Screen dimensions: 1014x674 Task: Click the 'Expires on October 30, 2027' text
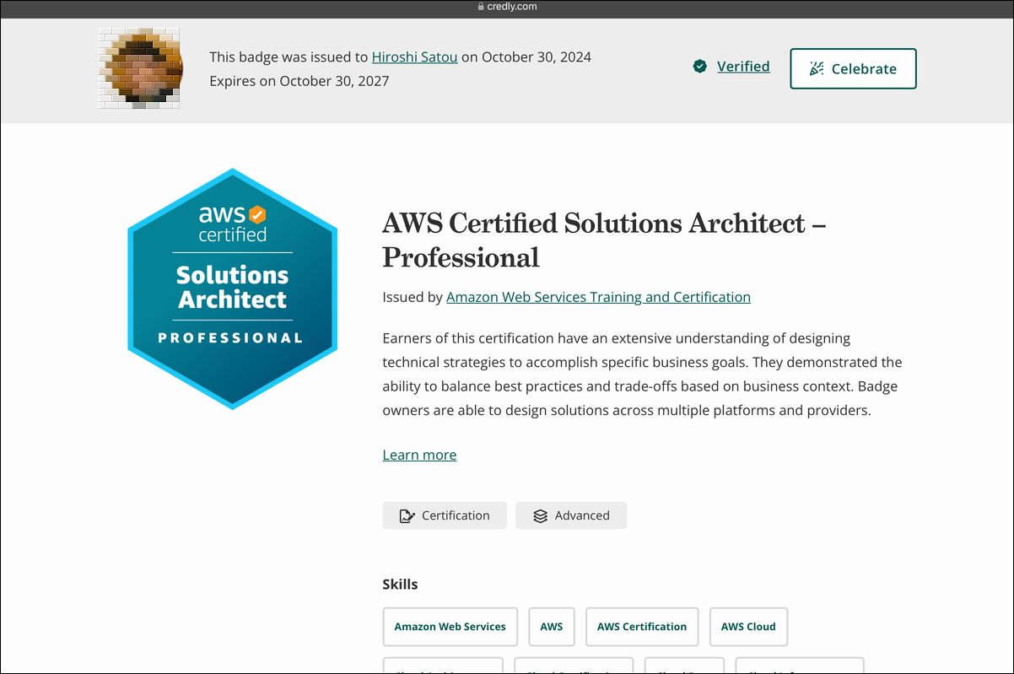pyautogui.click(x=299, y=82)
